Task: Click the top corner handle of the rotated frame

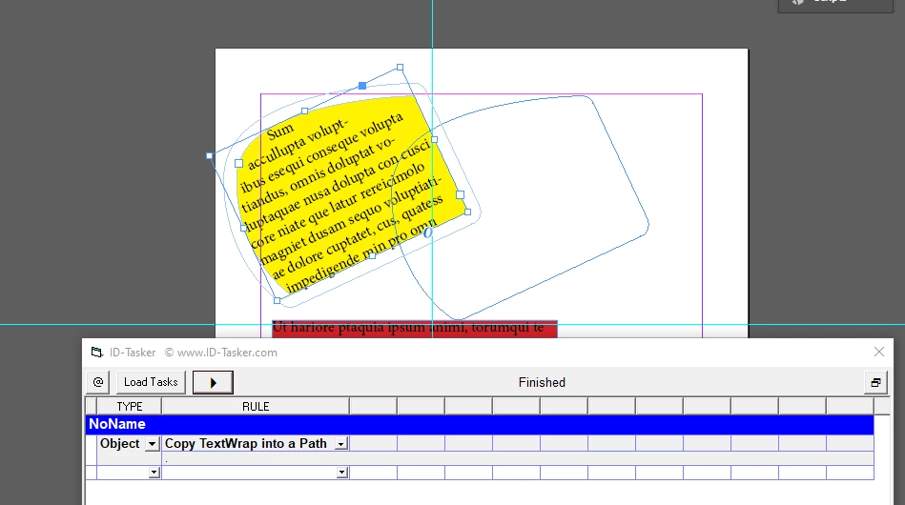Action: [400, 68]
